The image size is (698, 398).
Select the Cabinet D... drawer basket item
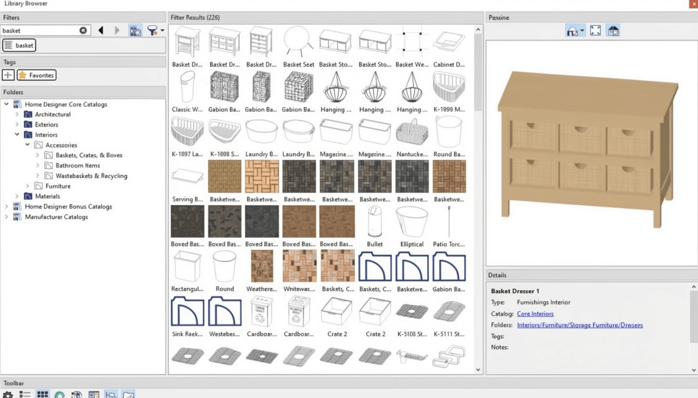tap(449, 47)
